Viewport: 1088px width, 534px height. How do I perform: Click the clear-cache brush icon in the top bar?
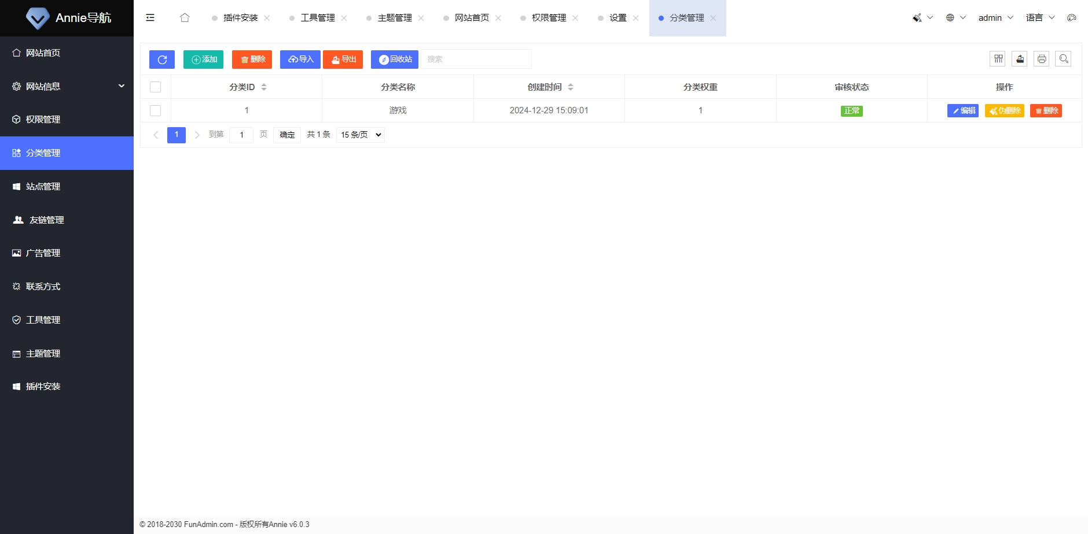click(917, 17)
